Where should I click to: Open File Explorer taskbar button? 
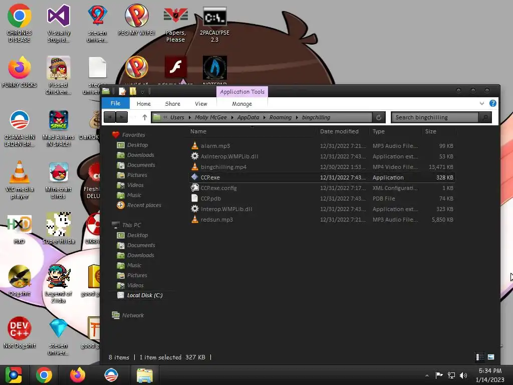point(145,375)
